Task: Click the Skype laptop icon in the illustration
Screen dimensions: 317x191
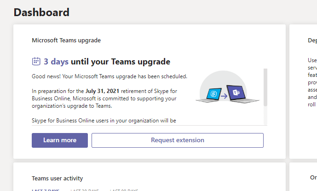Action: click(214, 93)
